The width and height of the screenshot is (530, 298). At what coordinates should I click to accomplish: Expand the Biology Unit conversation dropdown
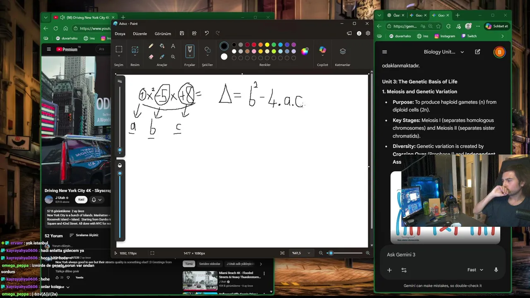pos(462,52)
